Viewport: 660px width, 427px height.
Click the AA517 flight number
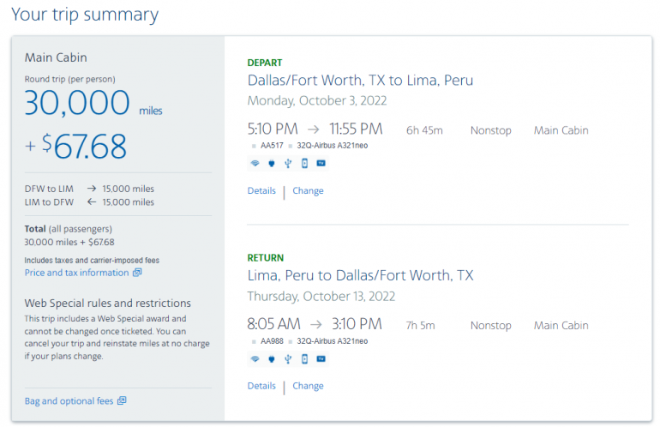(x=272, y=145)
